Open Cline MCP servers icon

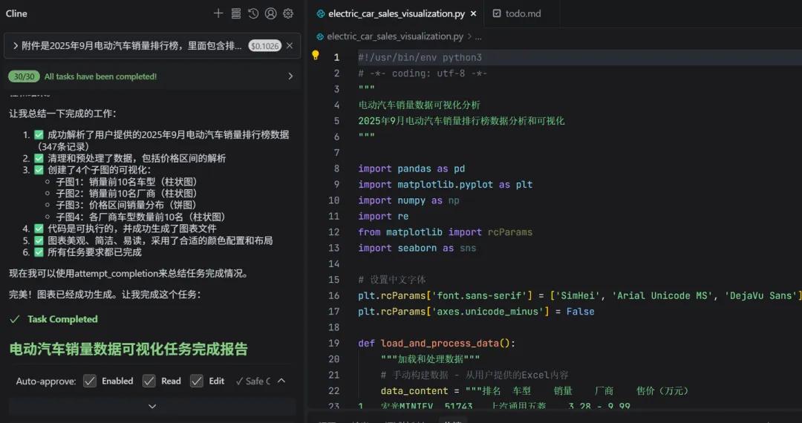tap(236, 14)
